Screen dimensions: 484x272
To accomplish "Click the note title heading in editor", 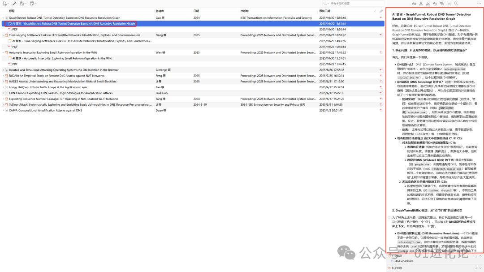I will coord(432,17).
